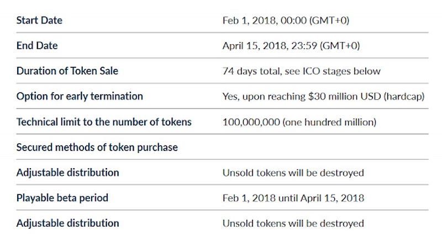Click the words ICO stages below

tap(341, 71)
